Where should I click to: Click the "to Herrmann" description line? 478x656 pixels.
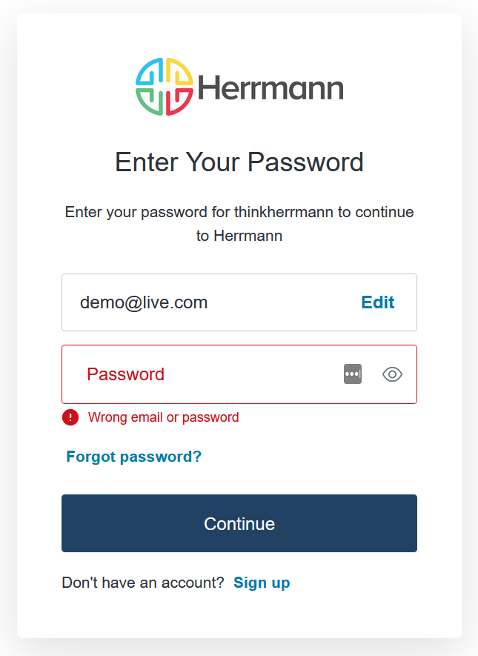[239, 236]
